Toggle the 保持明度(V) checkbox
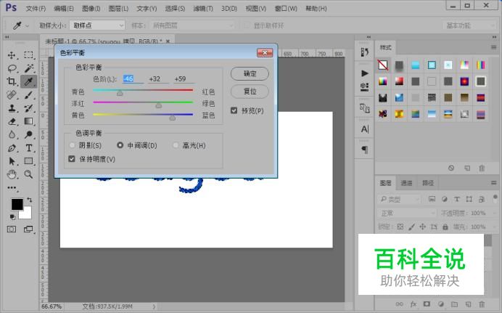Image resolution: width=502 pixels, height=313 pixels. [x=72, y=159]
